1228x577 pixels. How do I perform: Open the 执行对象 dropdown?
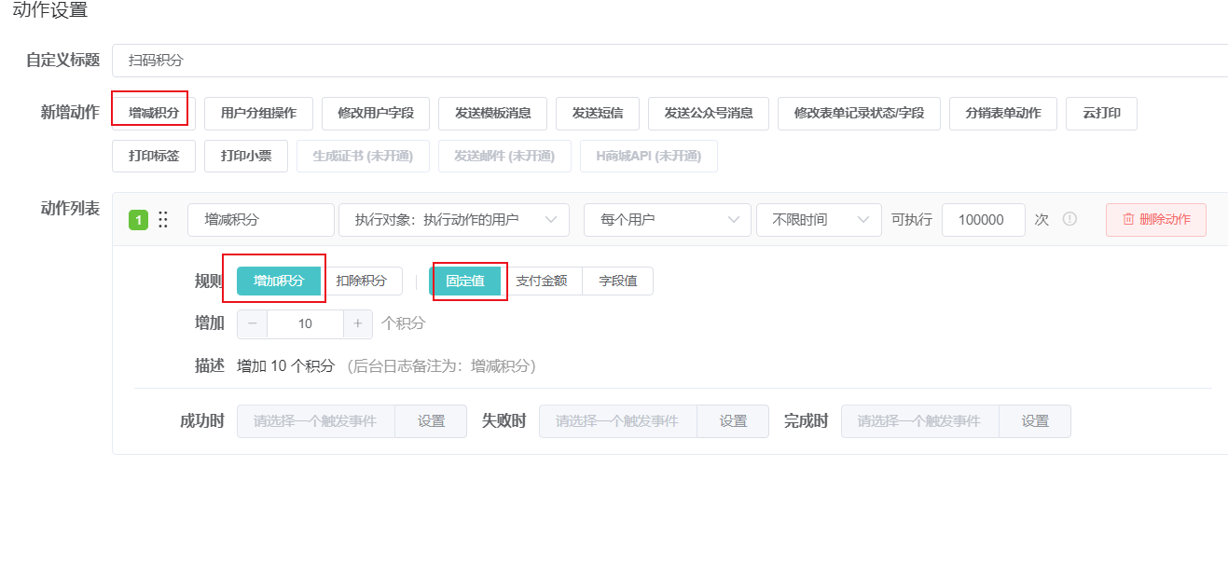pos(454,220)
